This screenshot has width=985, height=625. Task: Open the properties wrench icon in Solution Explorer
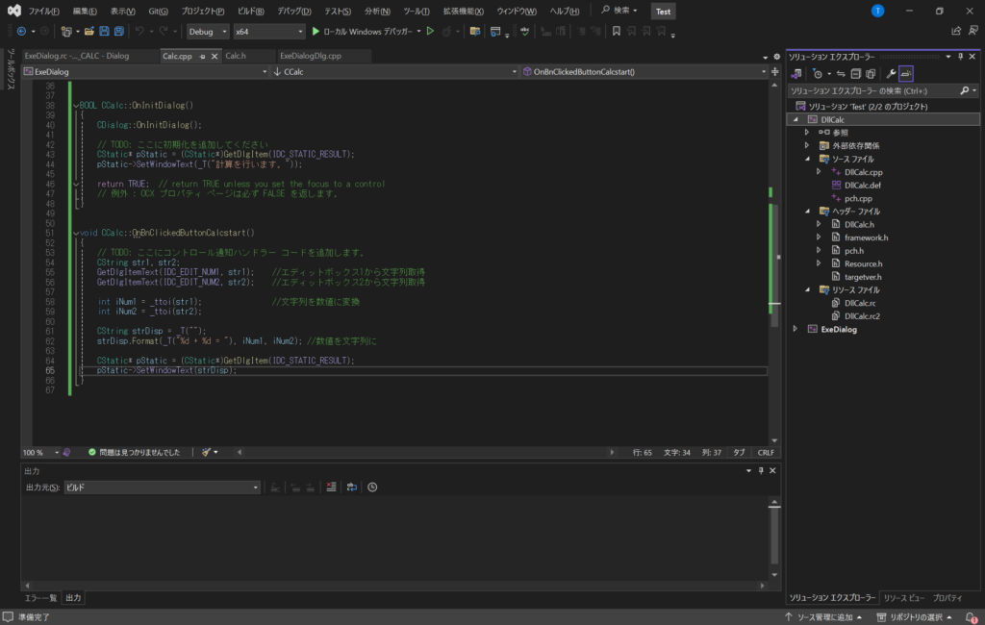tap(891, 73)
